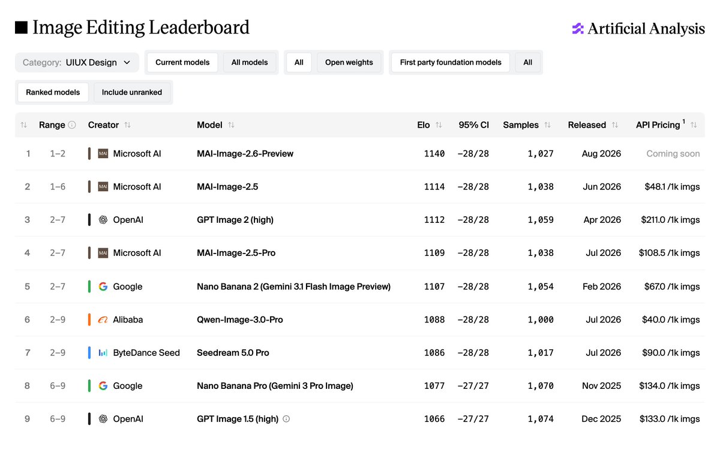Screen dimensions: 720x450
Task: Click the $211.0 /1k imgs price
Action: (671, 220)
